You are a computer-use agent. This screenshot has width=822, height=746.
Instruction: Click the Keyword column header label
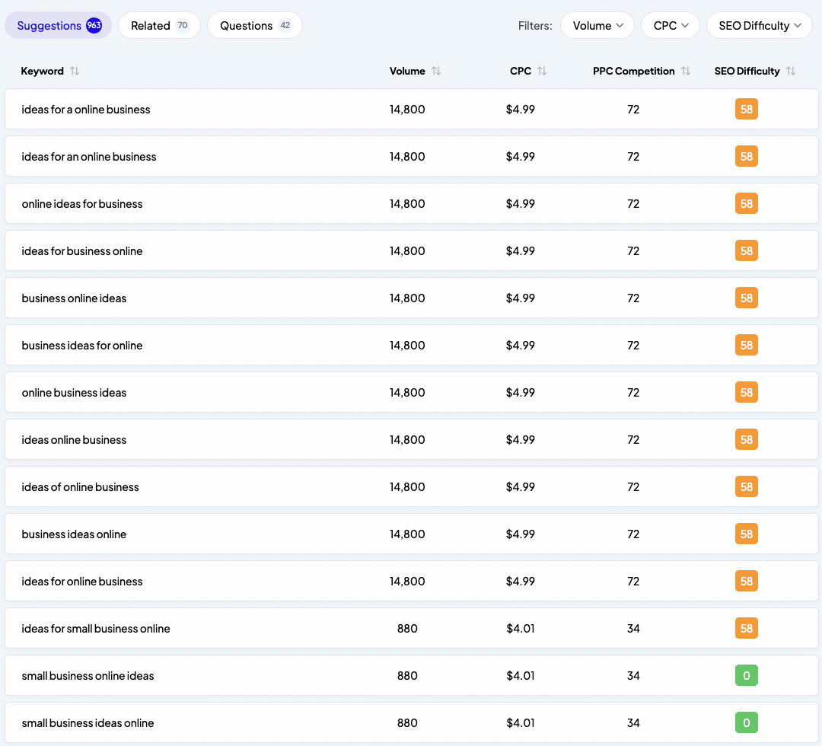click(x=43, y=71)
